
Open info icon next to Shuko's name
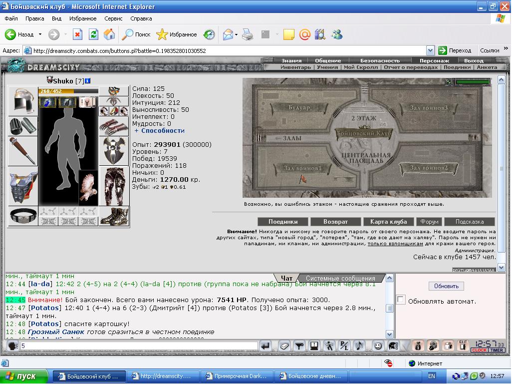tap(87, 81)
